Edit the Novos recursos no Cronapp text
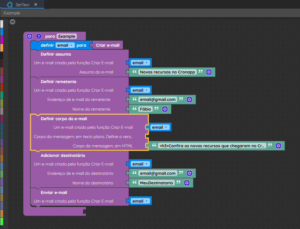The image size is (300, 229). click(168, 72)
